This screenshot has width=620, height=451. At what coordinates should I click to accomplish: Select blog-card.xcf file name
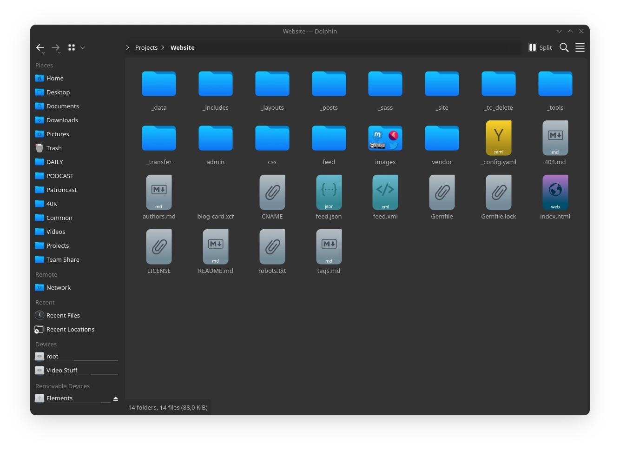tap(216, 216)
